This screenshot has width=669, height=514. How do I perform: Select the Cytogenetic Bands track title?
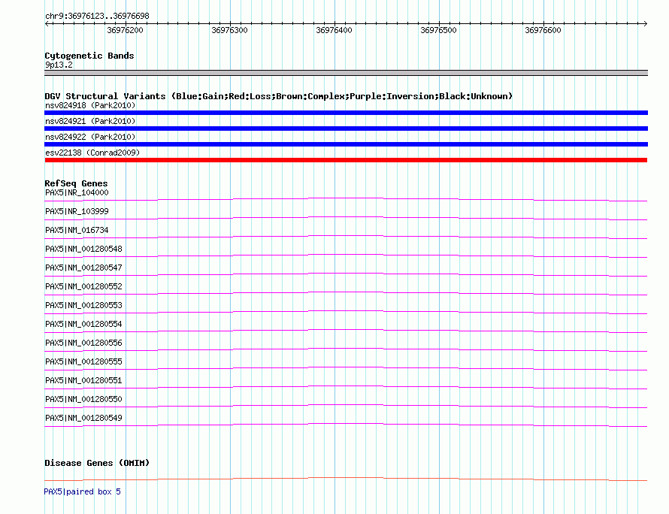[x=89, y=56]
